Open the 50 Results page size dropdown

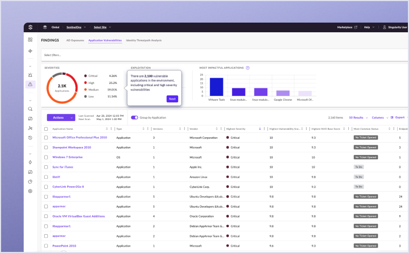pos(357,117)
